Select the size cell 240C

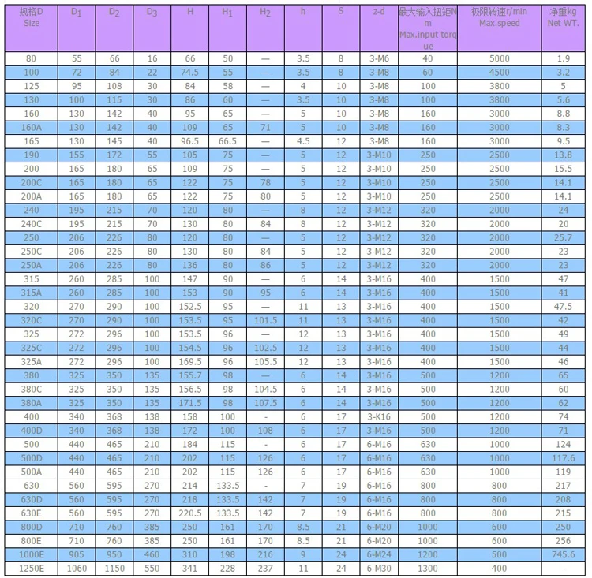point(32,224)
